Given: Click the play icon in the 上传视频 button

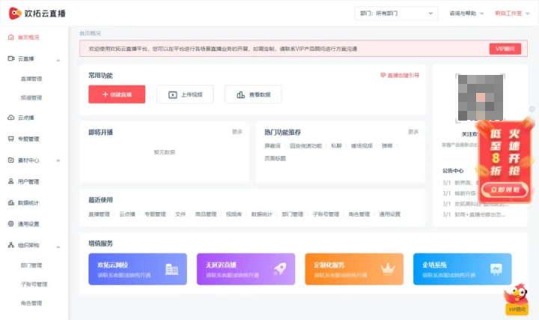Looking at the screenshot, I should tap(173, 94).
